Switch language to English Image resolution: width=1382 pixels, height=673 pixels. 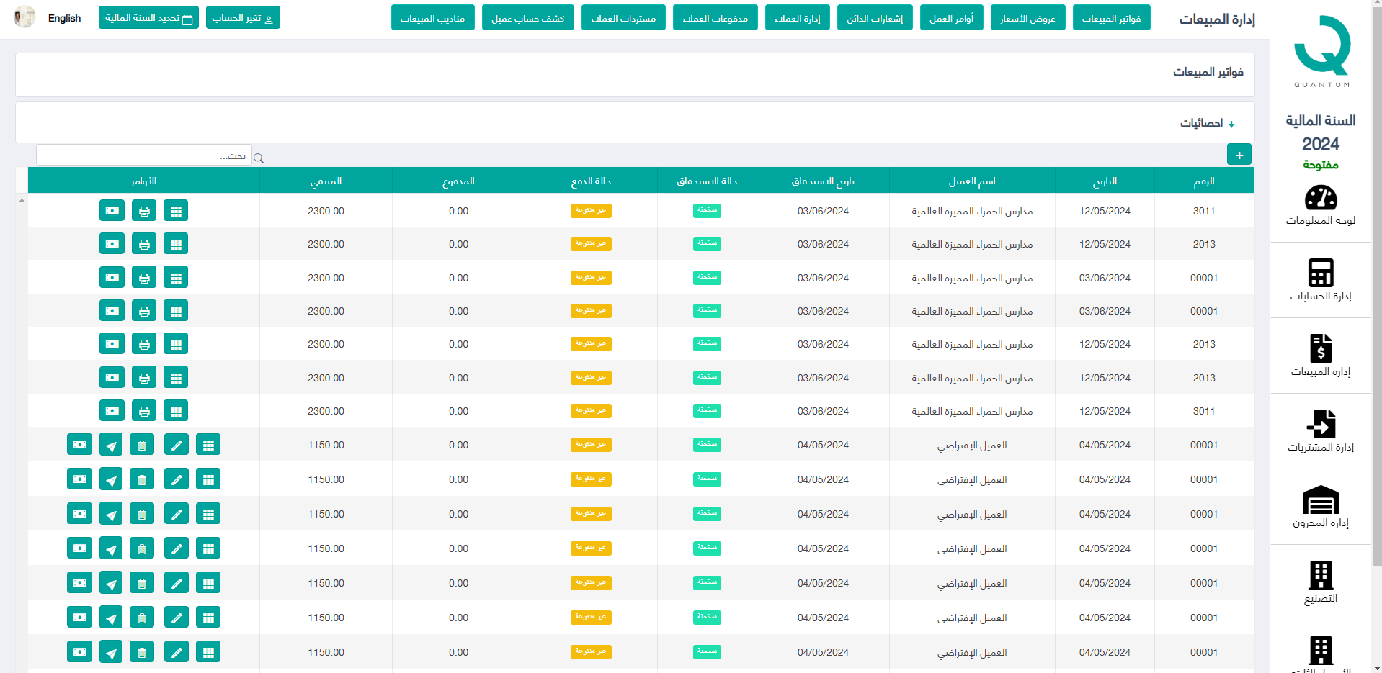point(64,18)
